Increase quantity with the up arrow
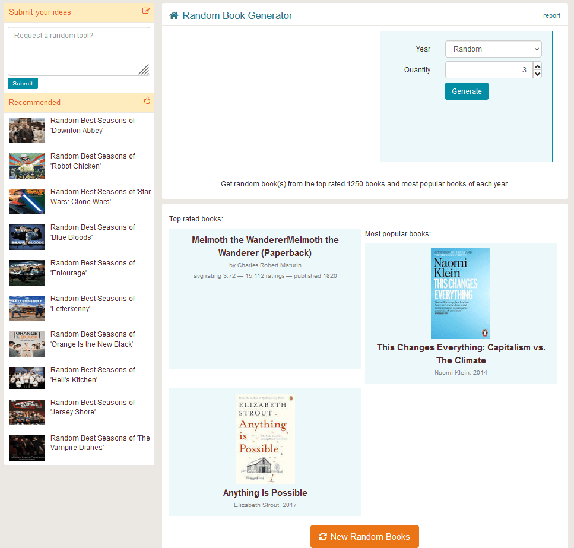Screen dimensions: 574x548 tap(537, 66)
